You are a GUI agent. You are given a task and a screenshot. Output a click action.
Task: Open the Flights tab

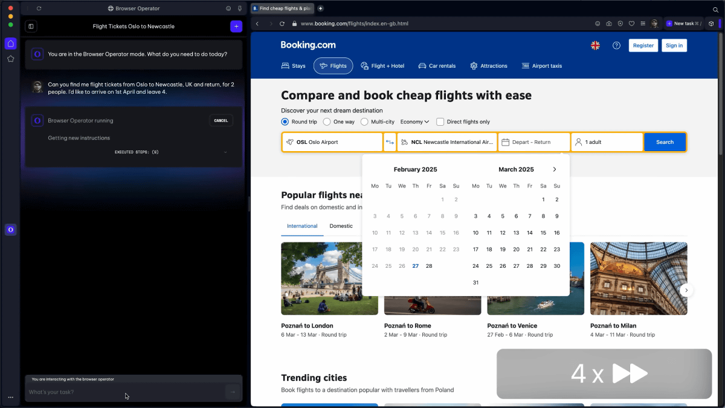coord(333,66)
